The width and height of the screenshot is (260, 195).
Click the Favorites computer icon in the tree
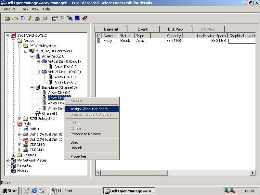pos(13,165)
